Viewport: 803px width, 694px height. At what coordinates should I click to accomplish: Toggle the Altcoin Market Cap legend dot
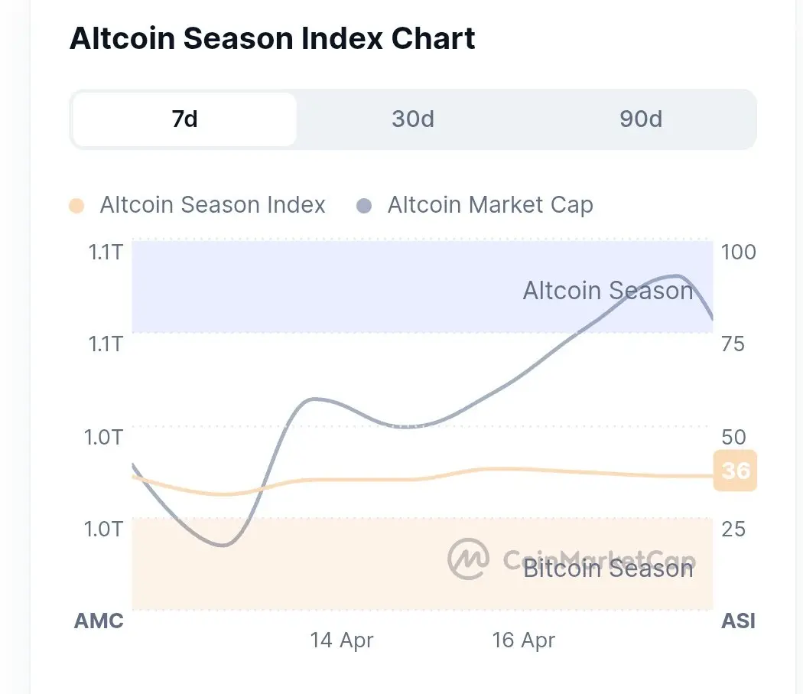point(364,206)
